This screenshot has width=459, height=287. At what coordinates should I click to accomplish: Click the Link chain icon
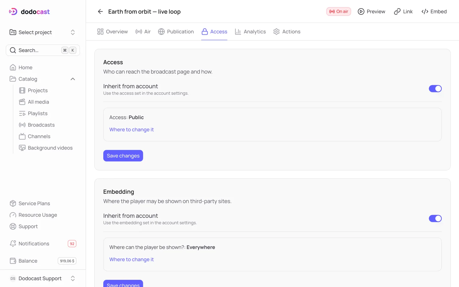click(397, 11)
